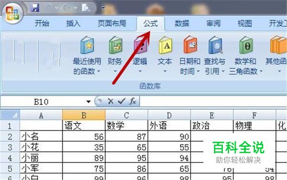
Task: Open 其他函数 books icon
Action: click(x=278, y=45)
